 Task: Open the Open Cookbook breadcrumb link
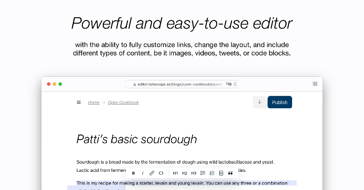[x=123, y=102]
